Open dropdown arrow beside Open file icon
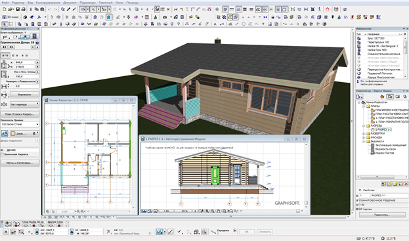 (x=13, y=9)
